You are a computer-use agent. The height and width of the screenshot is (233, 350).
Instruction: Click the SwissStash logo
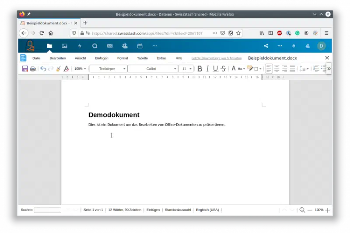point(31,46)
